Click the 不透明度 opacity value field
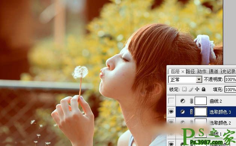 [x=230, y=79]
